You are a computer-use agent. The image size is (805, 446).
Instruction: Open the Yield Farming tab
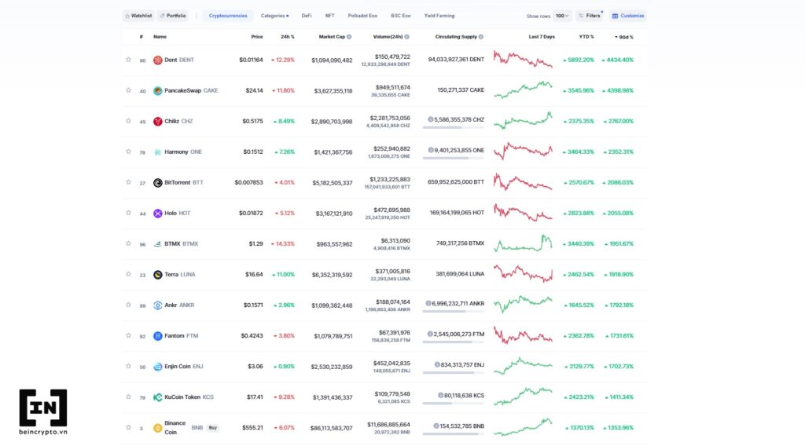click(439, 16)
